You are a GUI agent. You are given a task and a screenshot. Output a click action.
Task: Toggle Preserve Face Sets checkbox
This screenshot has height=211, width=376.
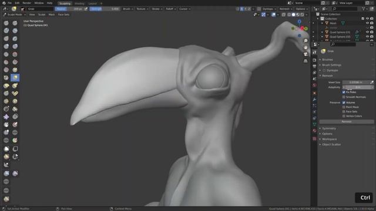(x=344, y=111)
